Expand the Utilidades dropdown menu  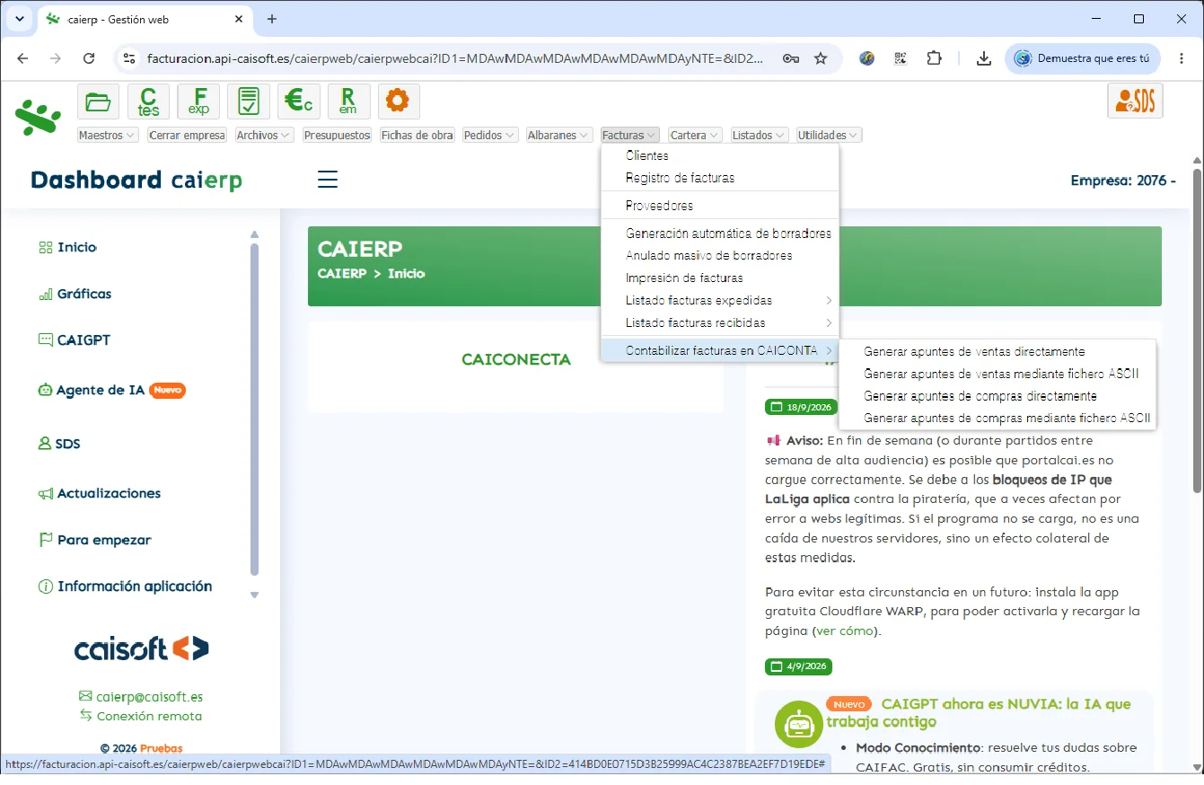tap(829, 136)
